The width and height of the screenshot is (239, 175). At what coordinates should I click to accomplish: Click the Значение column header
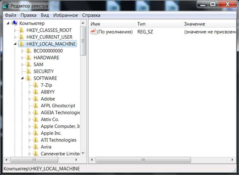194,24
